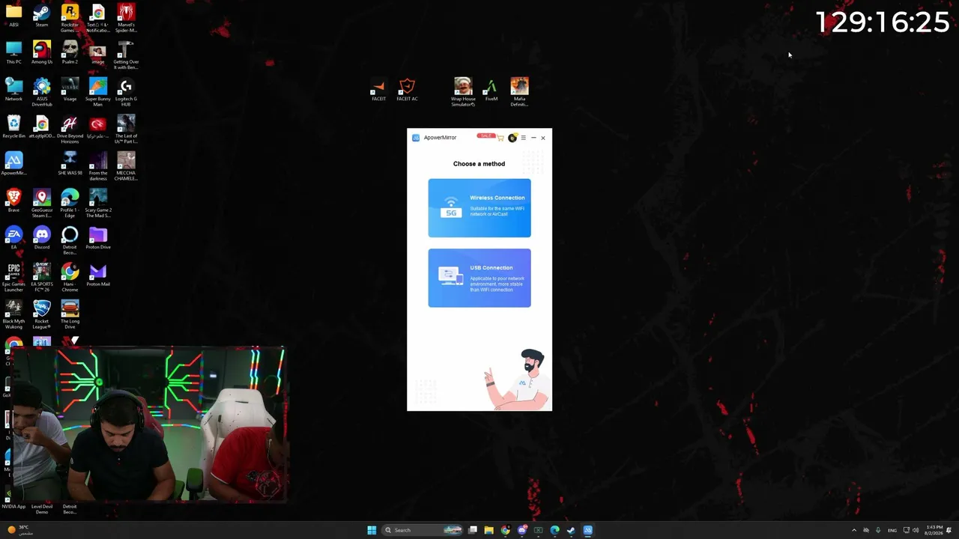This screenshot has height=539, width=959.
Task: Select the EA SPORTS FC 26 desktop icon
Action: click(x=42, y=278)
